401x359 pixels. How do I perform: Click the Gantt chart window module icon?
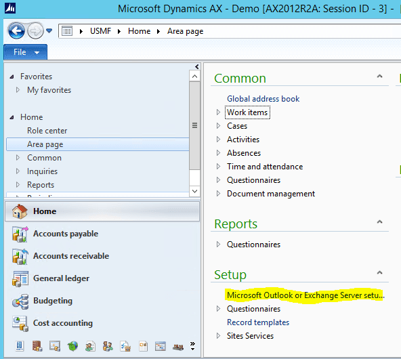161,346
